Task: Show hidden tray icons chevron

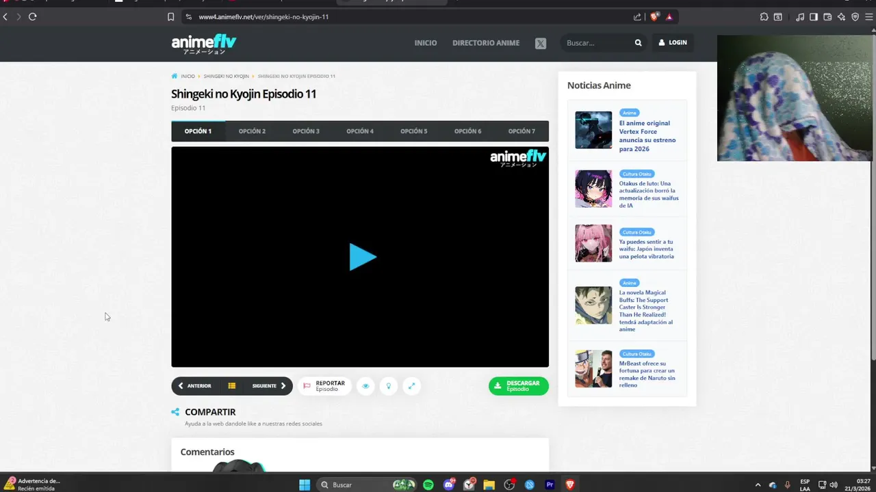Action: pos(758,484)
